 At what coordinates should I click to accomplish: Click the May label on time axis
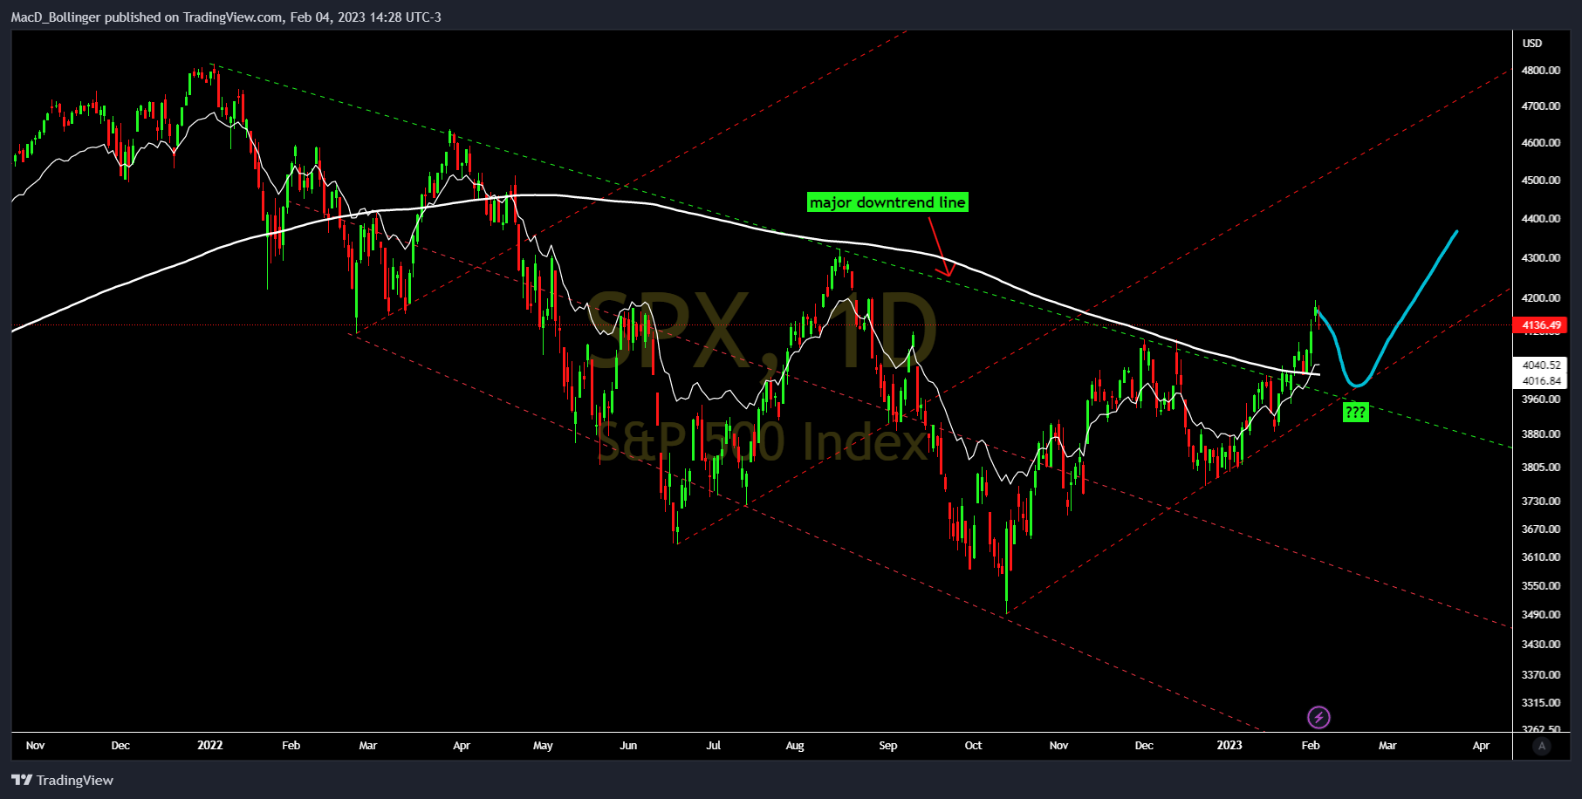click(x=543, y=745)
